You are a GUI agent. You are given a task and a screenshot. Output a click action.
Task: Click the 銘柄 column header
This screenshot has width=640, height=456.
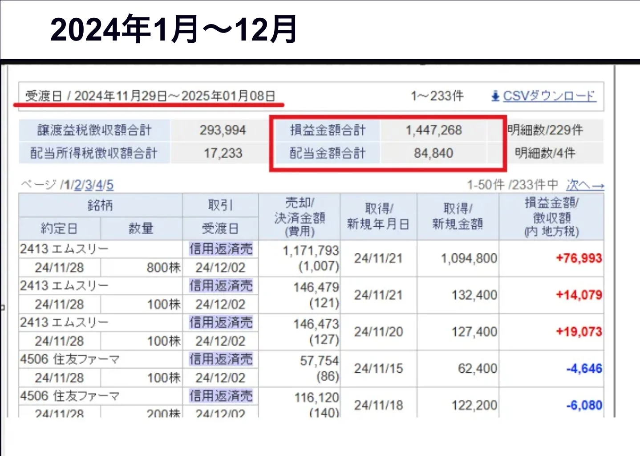(x=100, y=205)
